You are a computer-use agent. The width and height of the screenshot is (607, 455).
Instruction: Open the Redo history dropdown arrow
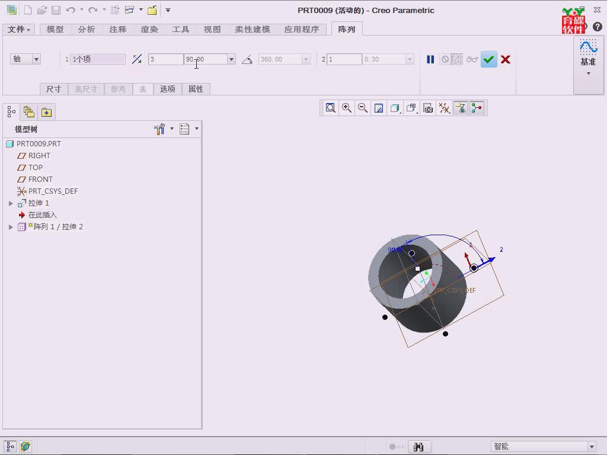click(104, 9)
